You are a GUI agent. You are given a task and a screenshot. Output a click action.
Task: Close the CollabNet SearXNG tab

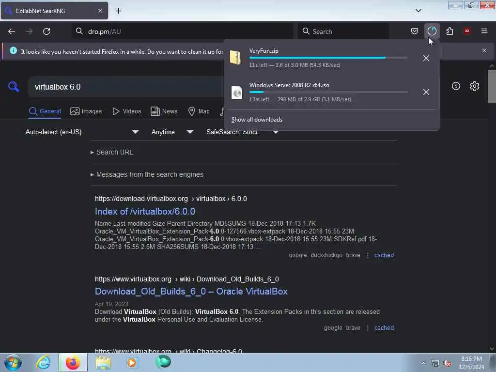(x=100, y=11)
